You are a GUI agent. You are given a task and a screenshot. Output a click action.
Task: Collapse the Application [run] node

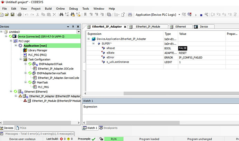tap(16, 45)
